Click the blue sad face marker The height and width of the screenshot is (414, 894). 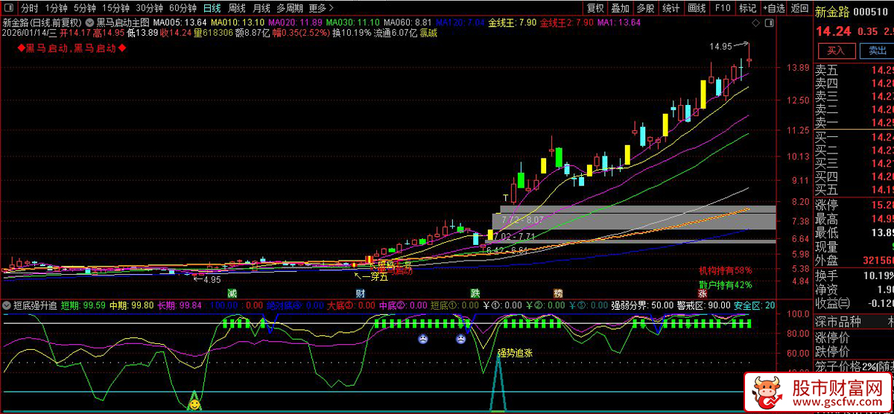coord(423,340)
